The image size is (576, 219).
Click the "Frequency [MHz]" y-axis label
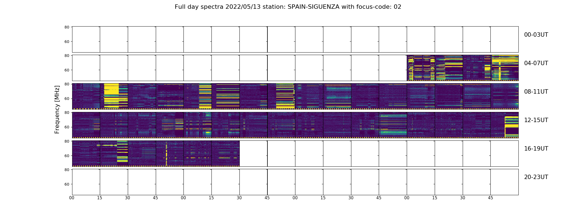coord(57,109)
